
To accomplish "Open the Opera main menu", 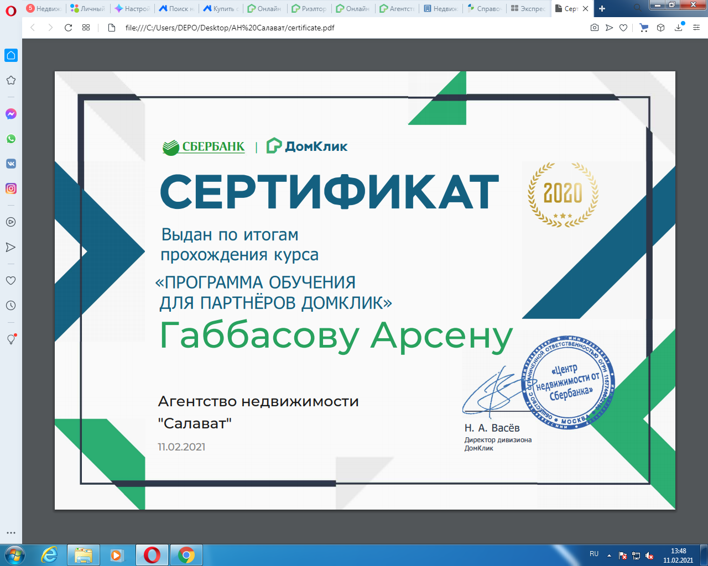I will click(11, 11).
